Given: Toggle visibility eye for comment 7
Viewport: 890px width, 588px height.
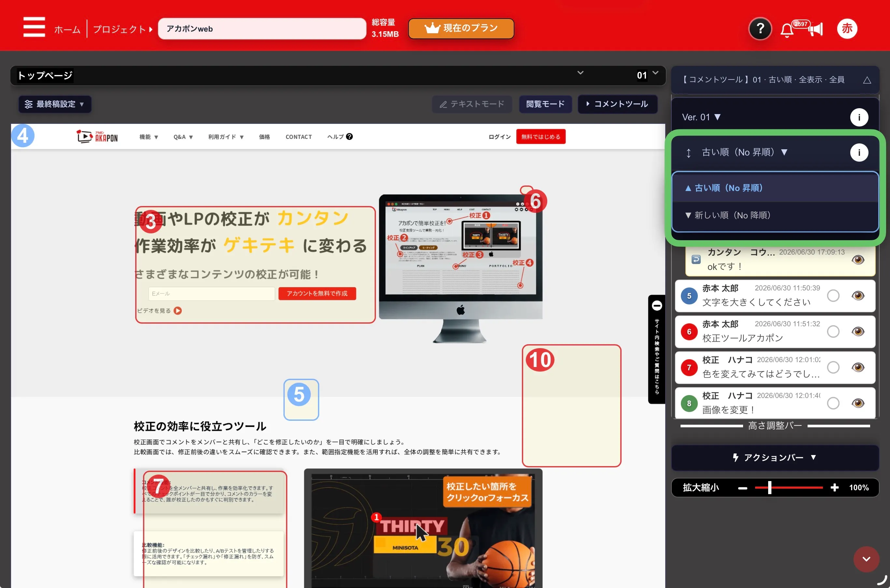Looking at the screenshot, I should click(x=858, y=367).
